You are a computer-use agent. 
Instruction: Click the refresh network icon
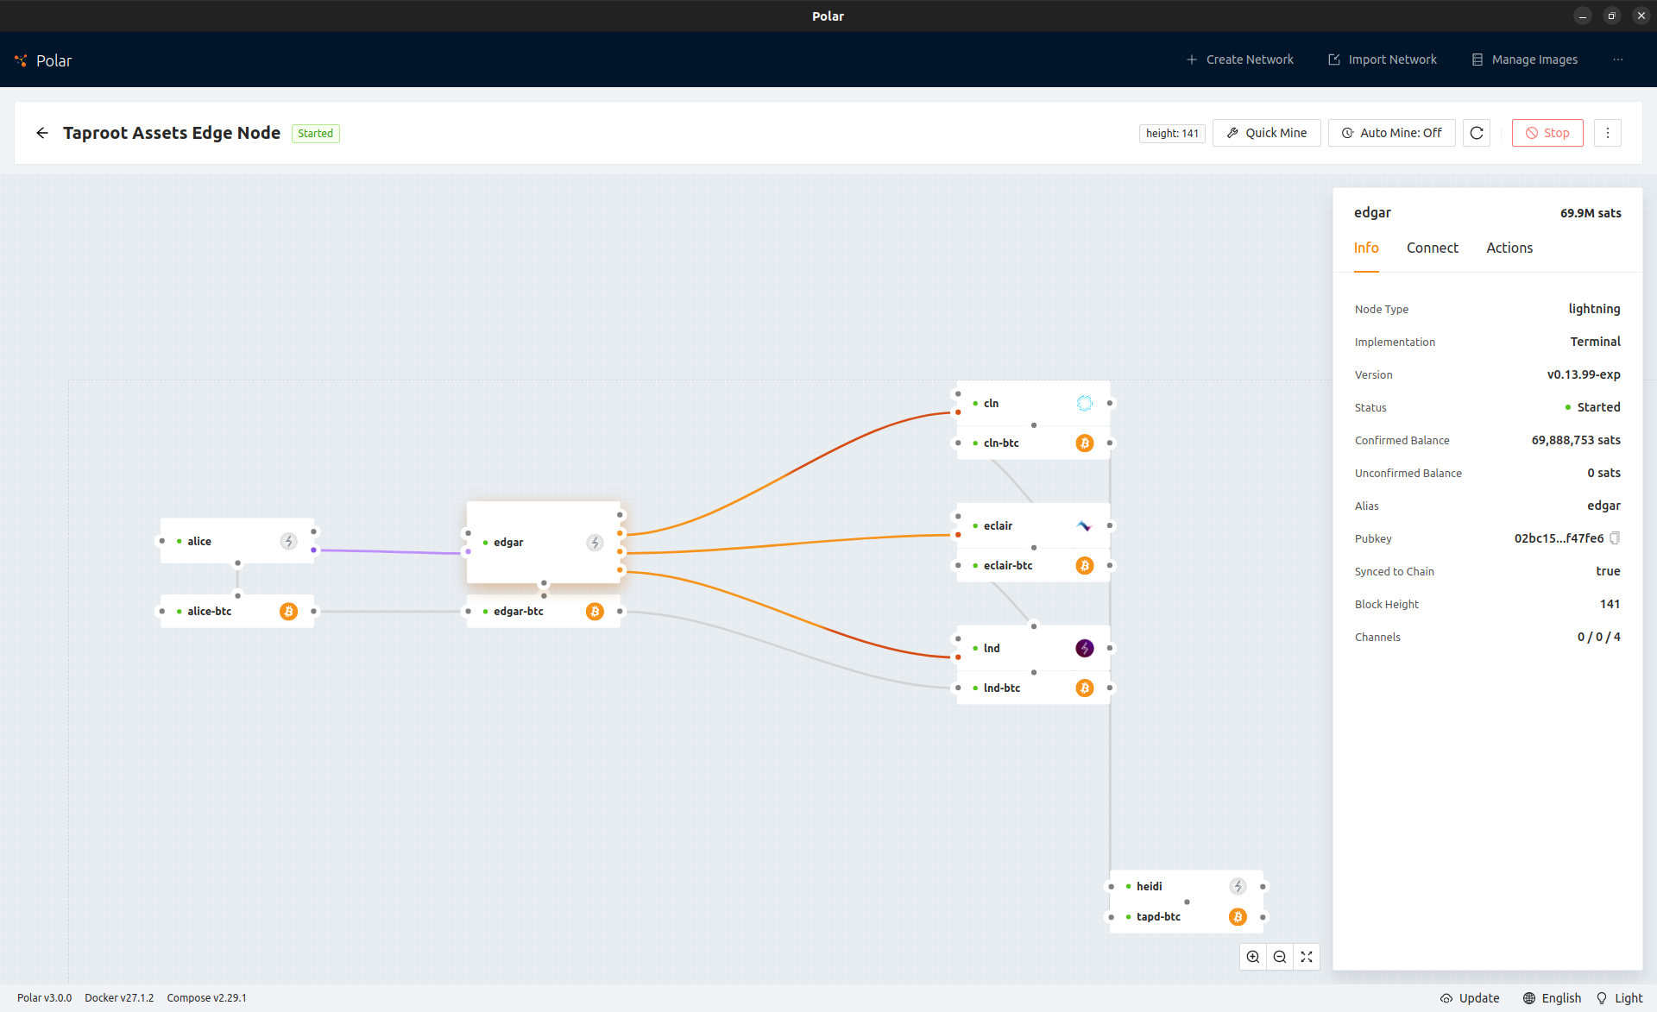coord(1477,133)
